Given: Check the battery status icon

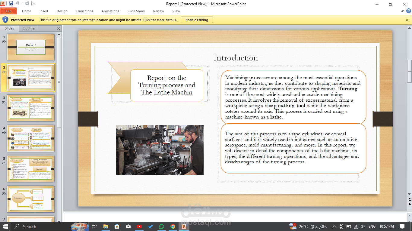Looking at the screenshot, I should pos(349,226).
